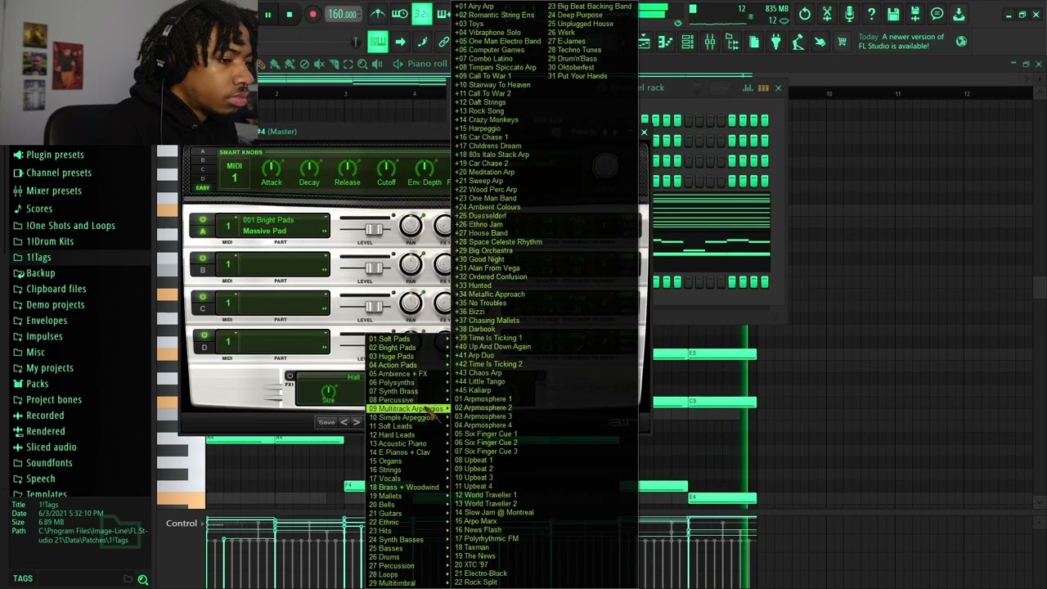1047x589 pixels.
Task: Select the delete tool in piano roll
Action: (304, 64)
